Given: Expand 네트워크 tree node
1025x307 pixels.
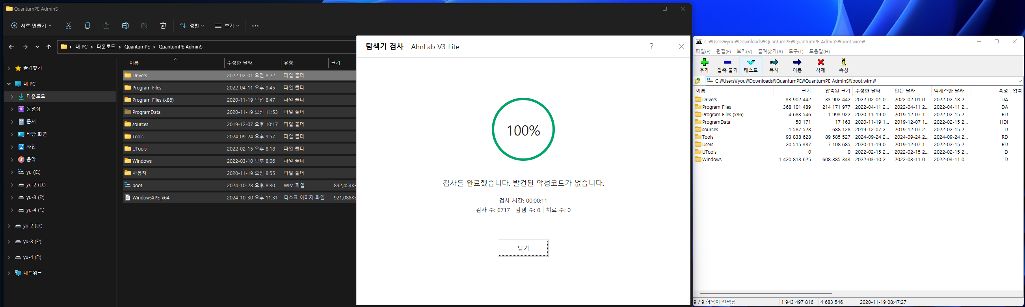Looking at the screenshot, I should [x=9, y=273].
